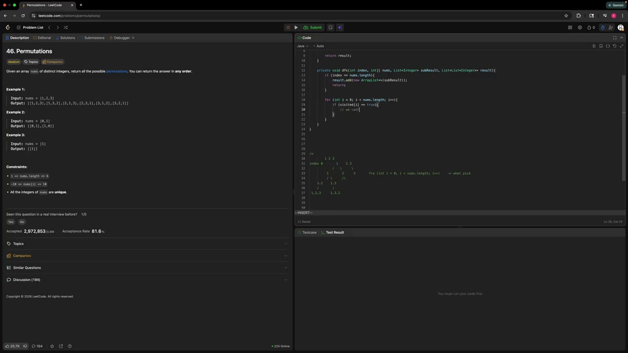Click the invite collaborator icon
The image size is (628, 353).
coord(611,27)
